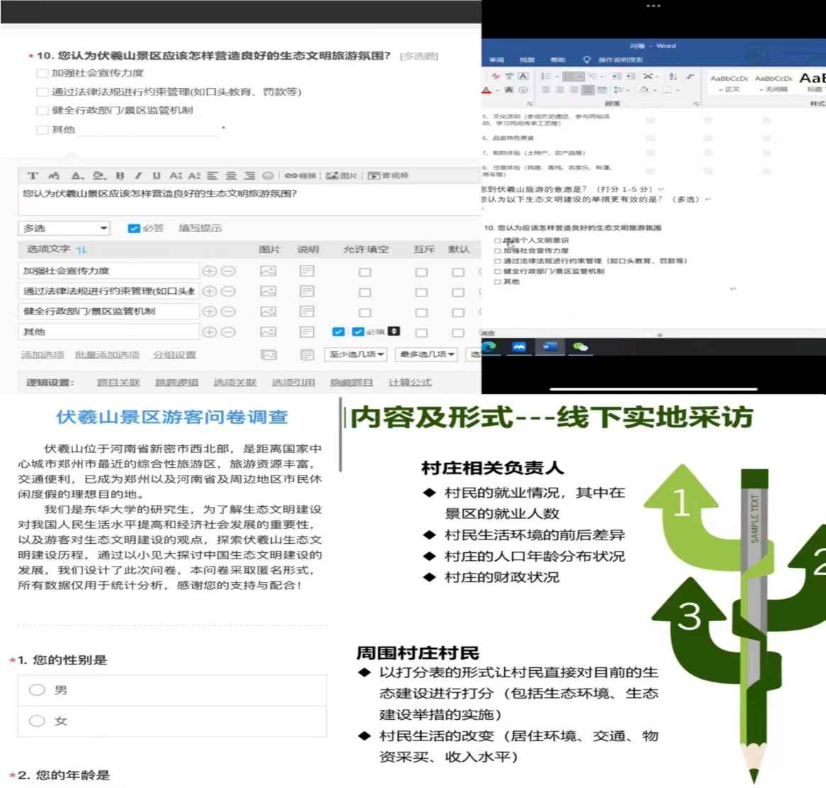Screen dimensions: 826x788
Task: Click the 其他 option text field
Action: pyautogui.click(x=109, y=332)
